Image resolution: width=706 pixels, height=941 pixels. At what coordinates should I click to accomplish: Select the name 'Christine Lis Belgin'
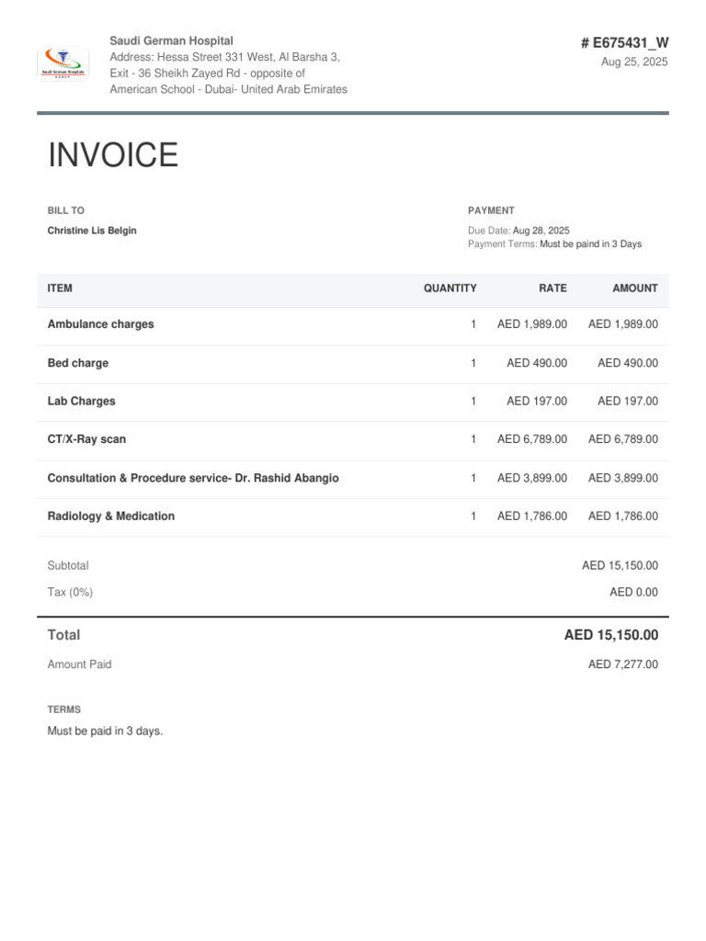(x=92, y=231)
